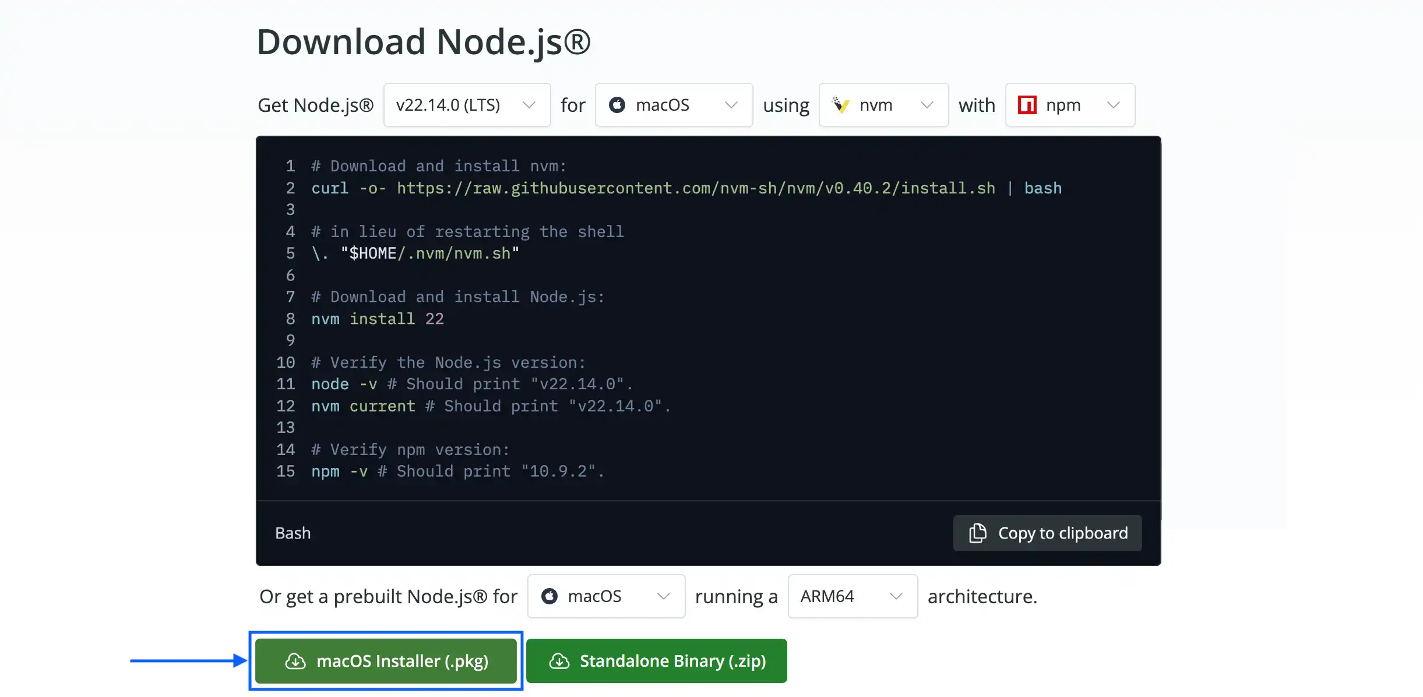Screen dimensions: 1423x697
Task: Click the '# in lieu of restarting the shell' comment
Action: 467,231
